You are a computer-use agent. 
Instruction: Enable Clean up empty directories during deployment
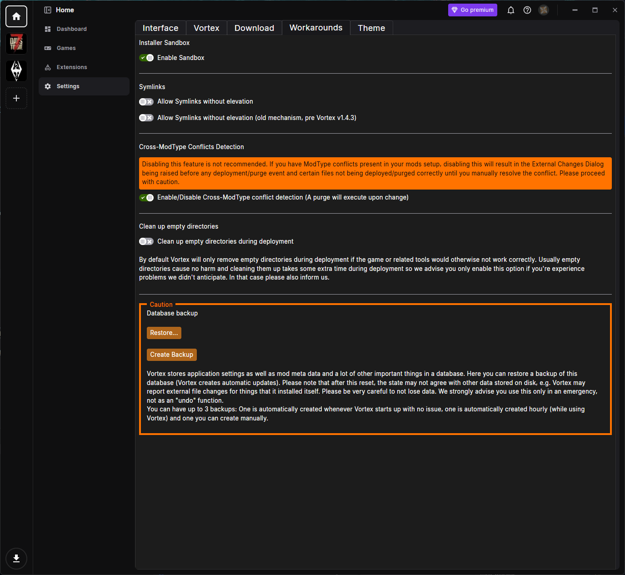(146, 241)
